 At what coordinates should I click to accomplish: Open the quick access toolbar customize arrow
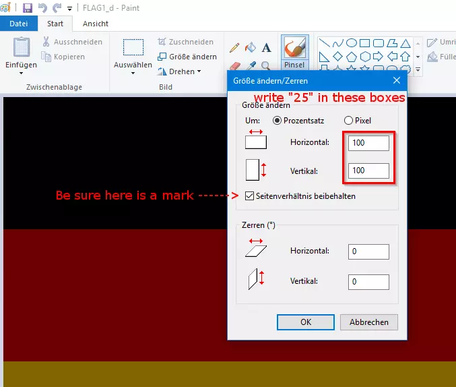pos(70,9)
